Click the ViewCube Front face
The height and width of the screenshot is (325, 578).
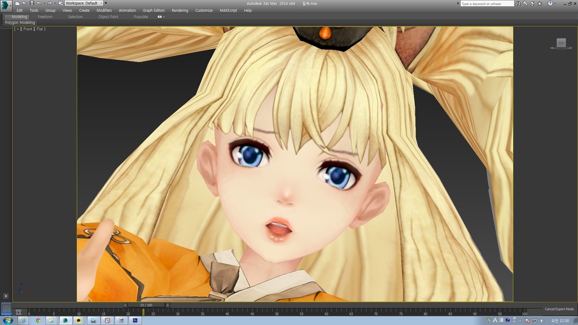[x=561, y=43]
